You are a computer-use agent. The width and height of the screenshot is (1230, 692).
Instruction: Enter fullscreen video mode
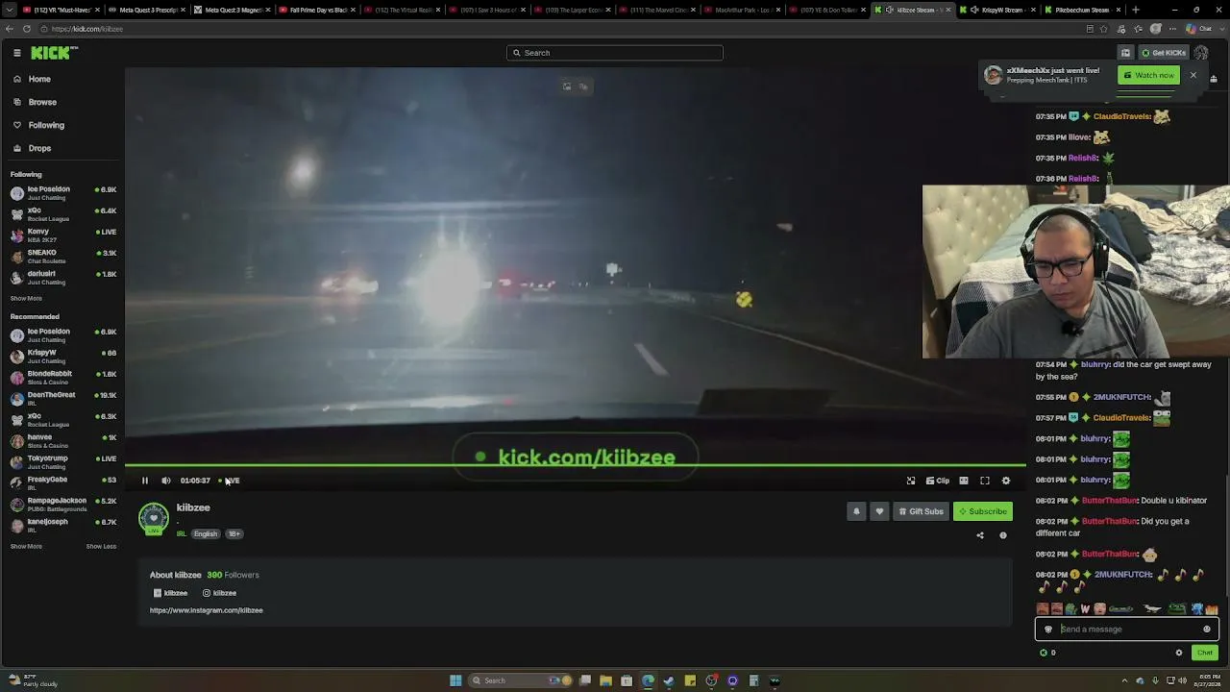point(985,481)
